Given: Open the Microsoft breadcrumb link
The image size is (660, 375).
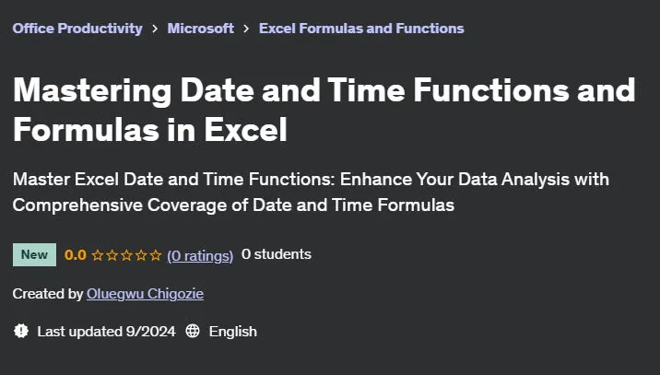Looking at the screenshot, I should [200, 29].
